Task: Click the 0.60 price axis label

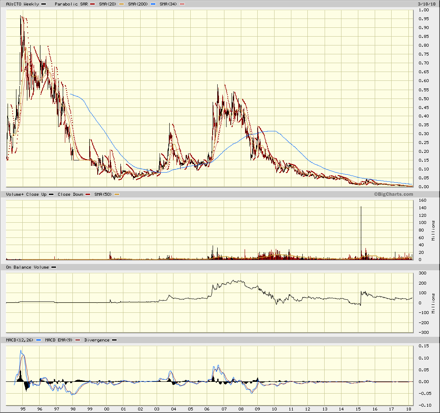Action: [424, 81]
